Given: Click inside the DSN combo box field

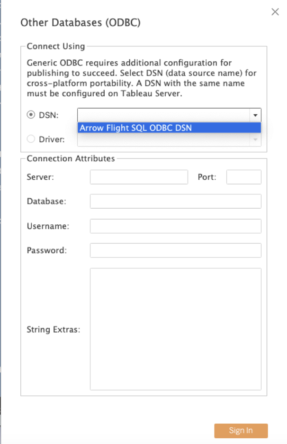Looking at the screenshot, I should click(x=164, y=115).
